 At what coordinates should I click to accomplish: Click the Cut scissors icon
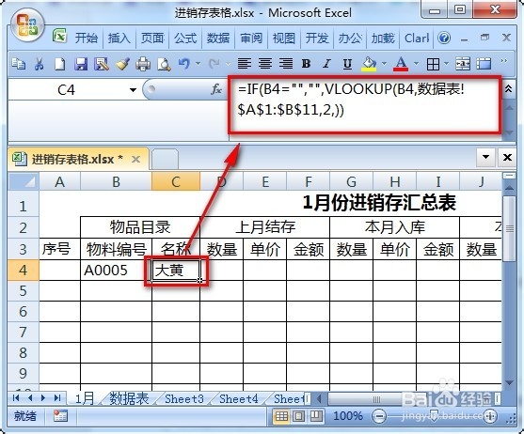point(40,63)
